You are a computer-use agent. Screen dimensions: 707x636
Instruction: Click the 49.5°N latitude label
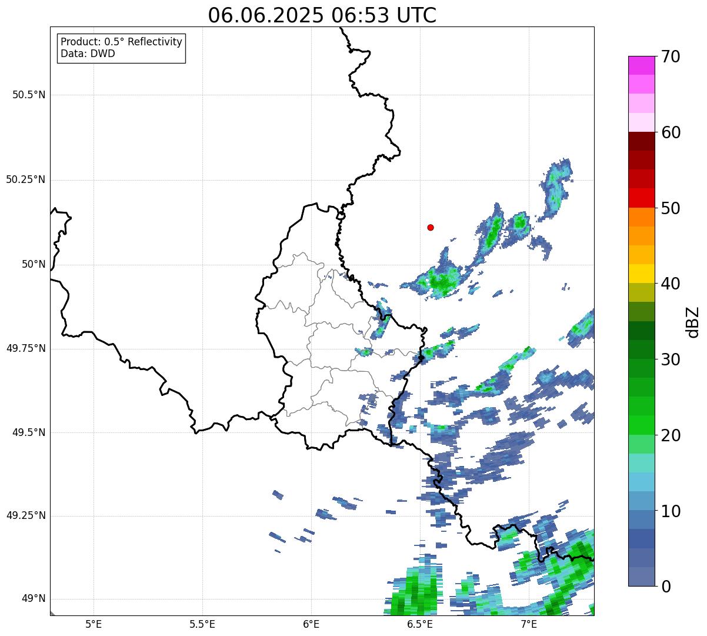29,432
